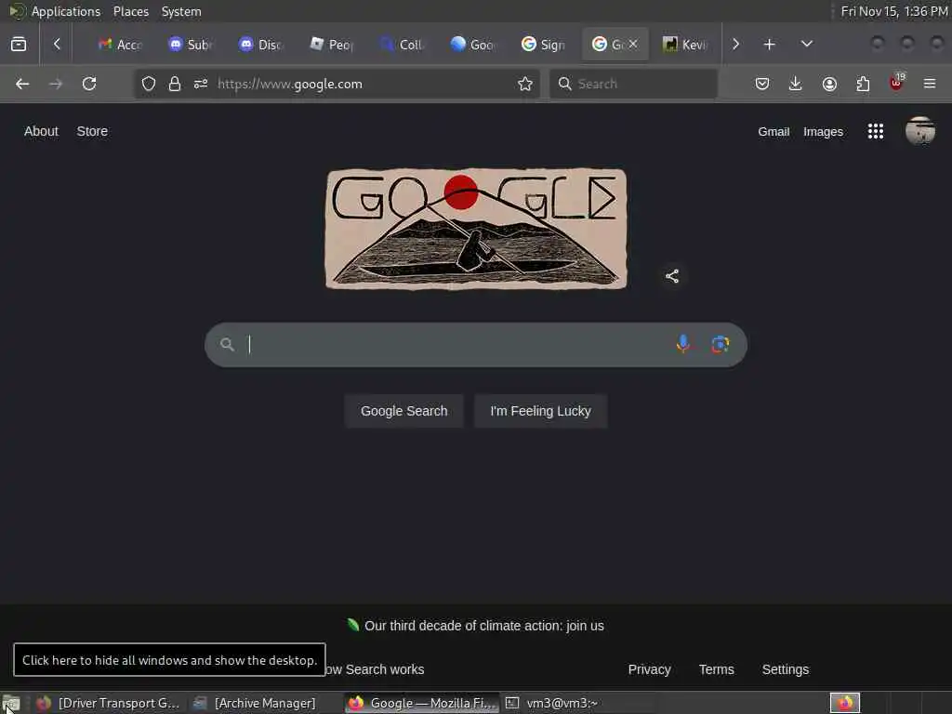Hide all windows show desktop button

tap(10, 704)
